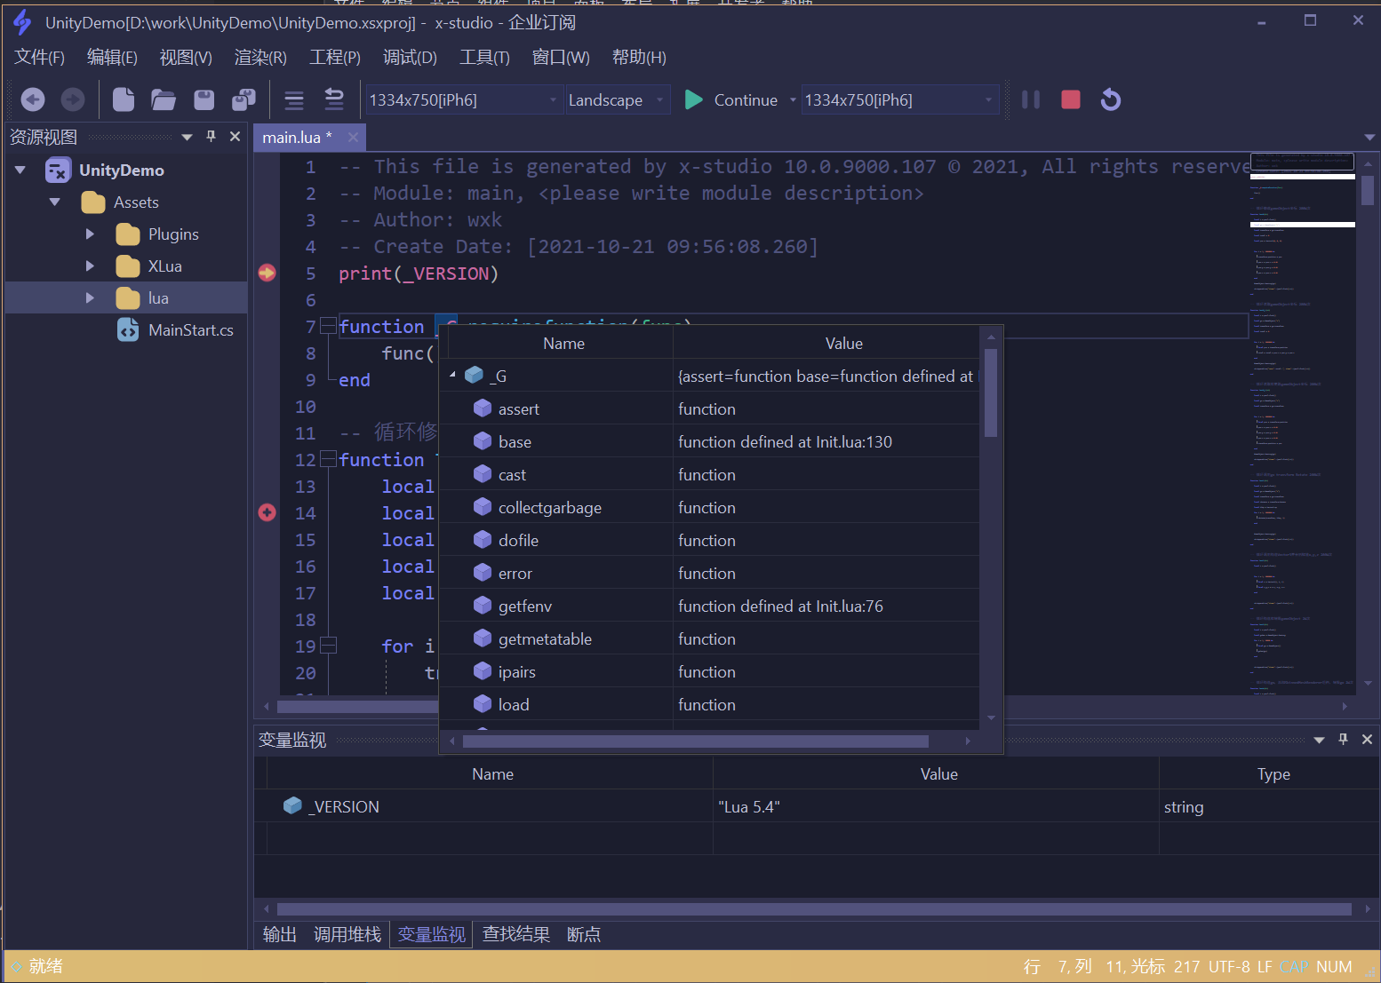Close the 变量监视 panel
The image size is (1381, 983).
[x=1367, y=739]
